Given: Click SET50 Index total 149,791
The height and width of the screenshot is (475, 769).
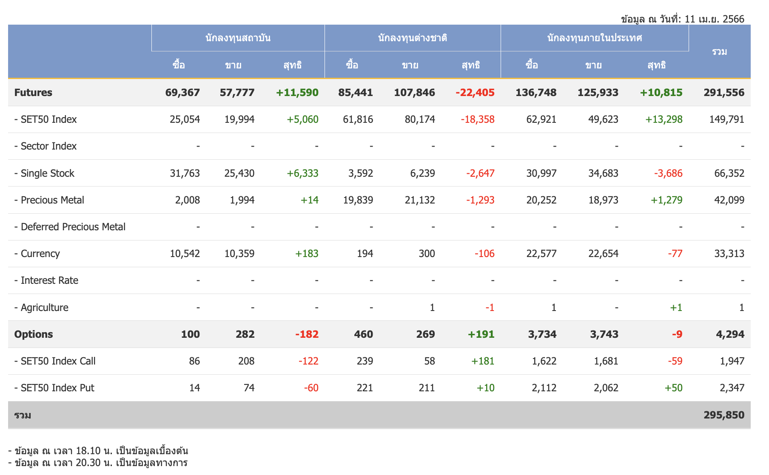Looking at the screenshot, I should (727, 119).
